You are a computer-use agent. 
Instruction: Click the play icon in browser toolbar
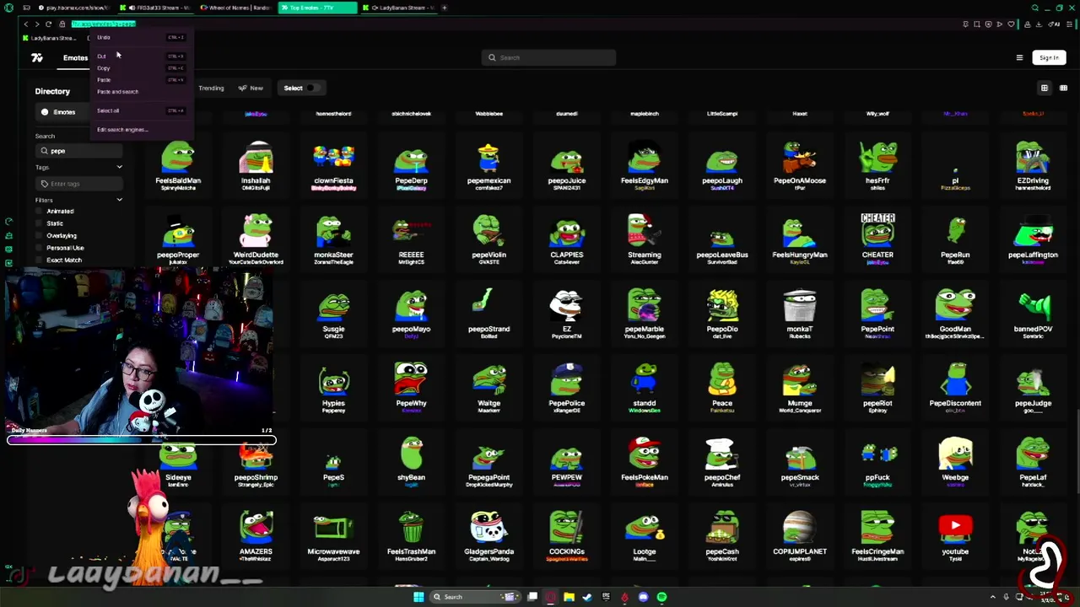coord(1000,24)
